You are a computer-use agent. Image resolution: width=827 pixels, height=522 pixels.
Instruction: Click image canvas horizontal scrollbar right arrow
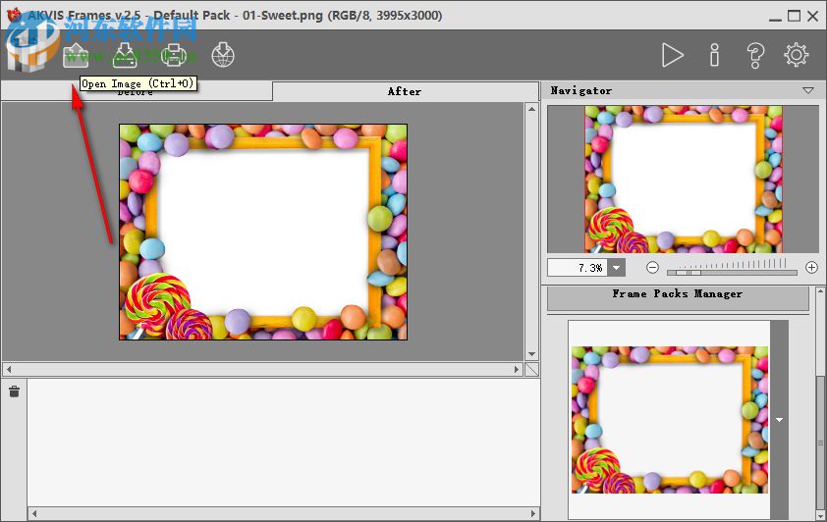coord(517,369)
